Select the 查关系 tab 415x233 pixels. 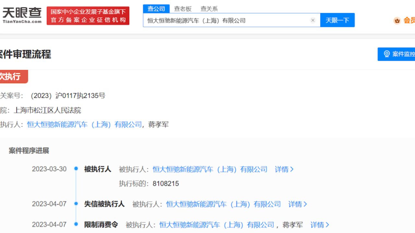click(x=209, y=9)
